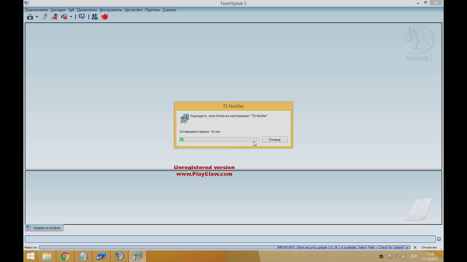Show hidden tray icons arrow
Viewport: 467px width, 262px height.
pos(374,257)
